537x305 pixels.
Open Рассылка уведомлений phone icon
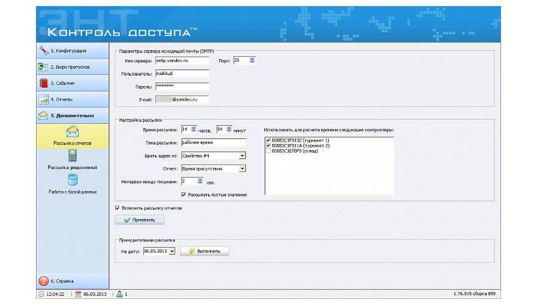pos(73,156)
